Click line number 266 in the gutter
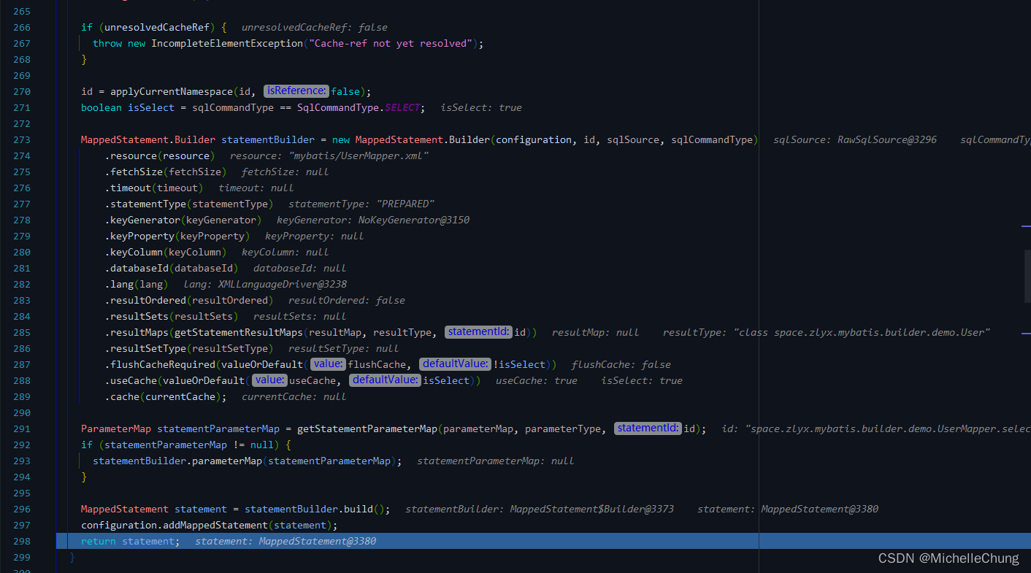This screenshot has width=1031, height=573. tap(22, 27)
